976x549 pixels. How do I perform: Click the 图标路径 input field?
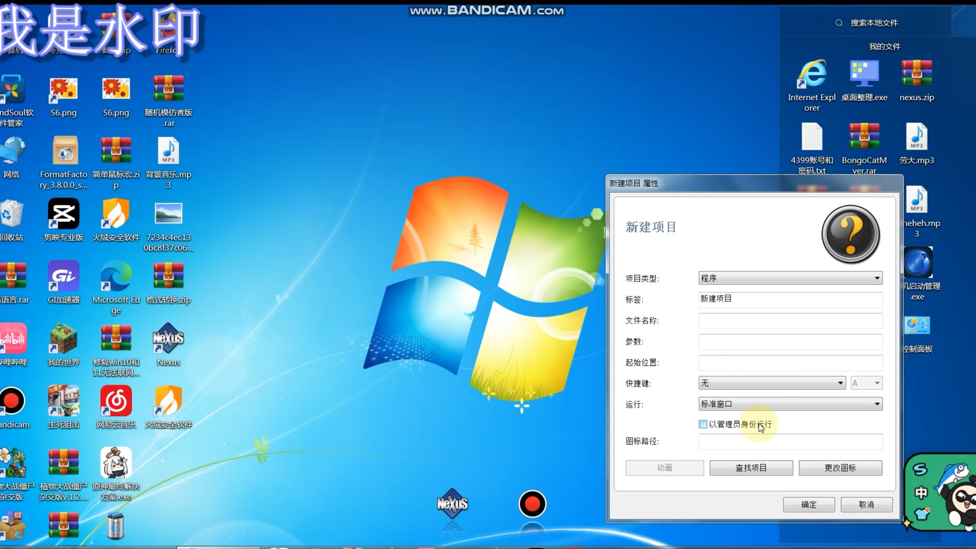pos(790,441)
